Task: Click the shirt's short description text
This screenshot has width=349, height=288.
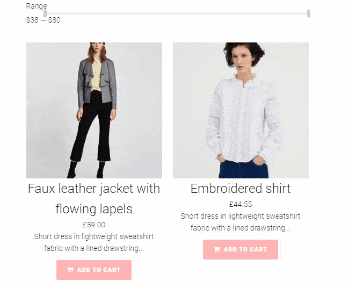Action: point(241,222)
